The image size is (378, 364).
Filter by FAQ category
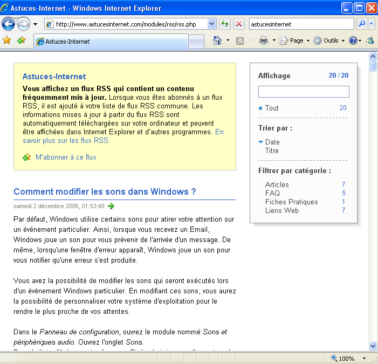tap(272, 194)
